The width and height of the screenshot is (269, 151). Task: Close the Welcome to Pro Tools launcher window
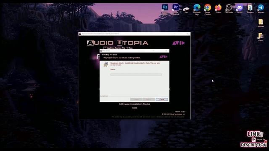tap(187, 34)
